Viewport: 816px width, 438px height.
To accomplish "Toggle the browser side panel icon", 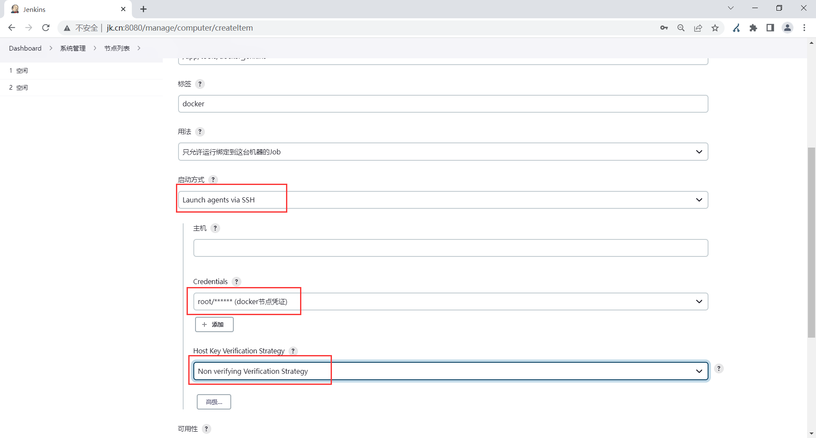I will (x=770, y=28).
